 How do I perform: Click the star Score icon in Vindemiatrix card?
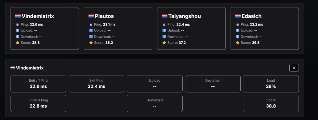[x=17, y=43]
